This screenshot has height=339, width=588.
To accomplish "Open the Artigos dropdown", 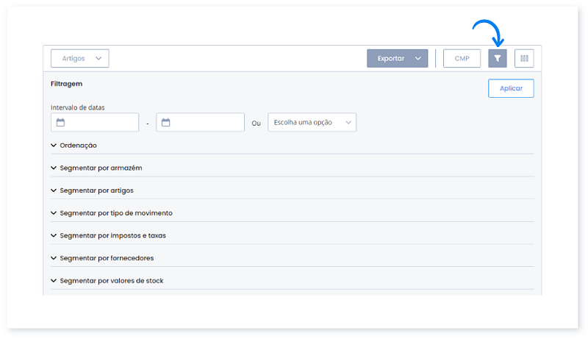I will pyautogui.click(x=80, y=59).
